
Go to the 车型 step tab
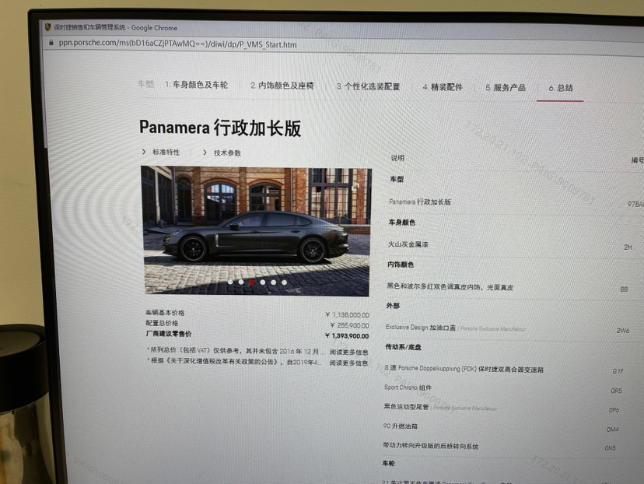pos(145,84)
